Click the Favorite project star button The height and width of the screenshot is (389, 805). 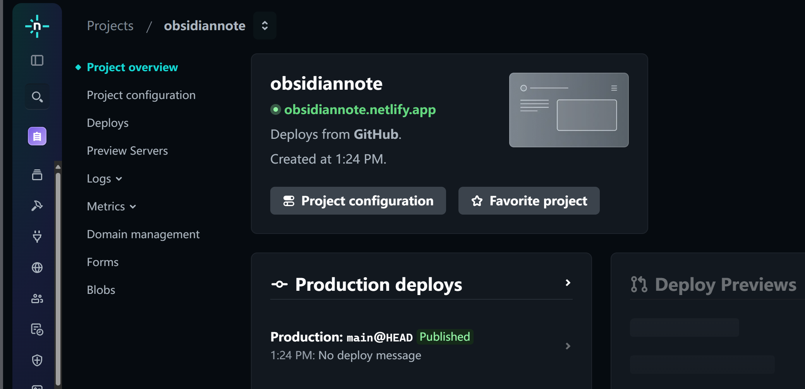click(x=529, y=201)
